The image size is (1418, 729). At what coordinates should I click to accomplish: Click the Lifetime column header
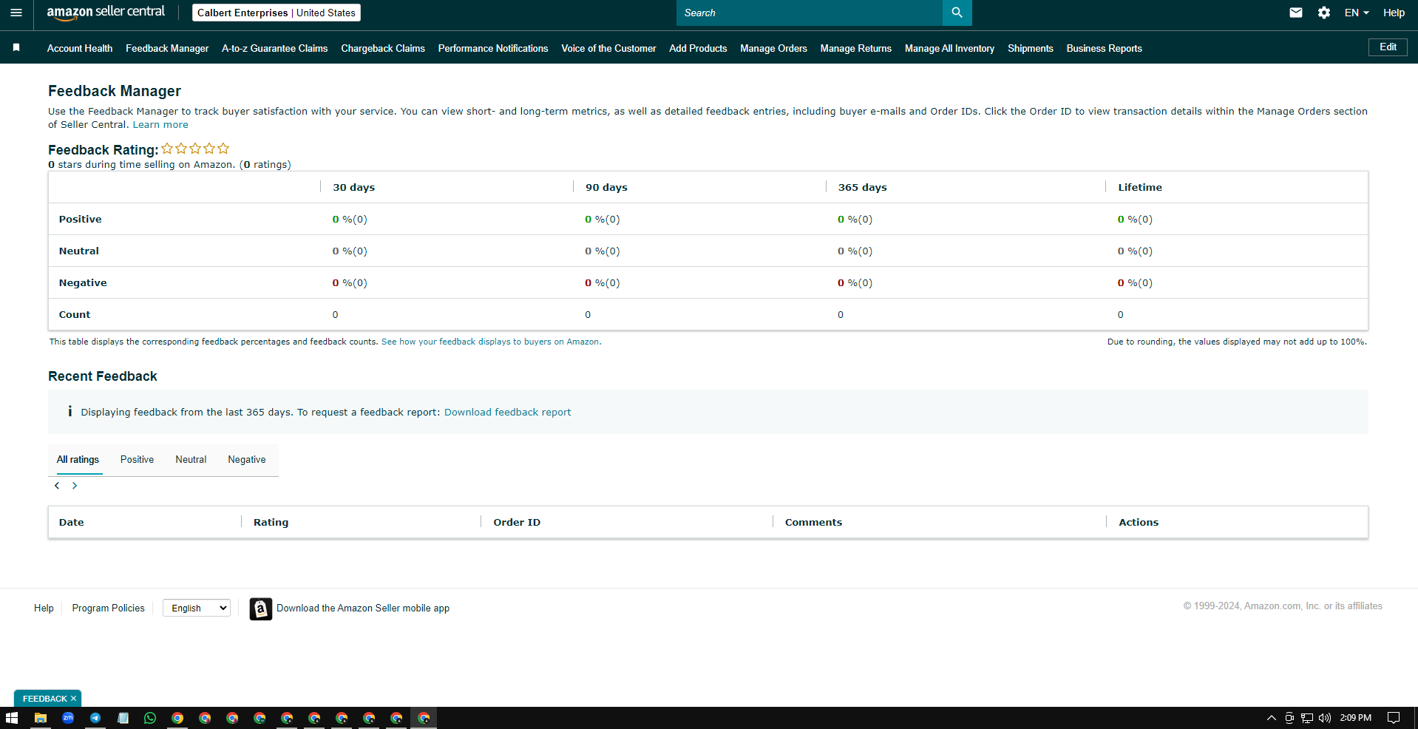[1139, 187]
